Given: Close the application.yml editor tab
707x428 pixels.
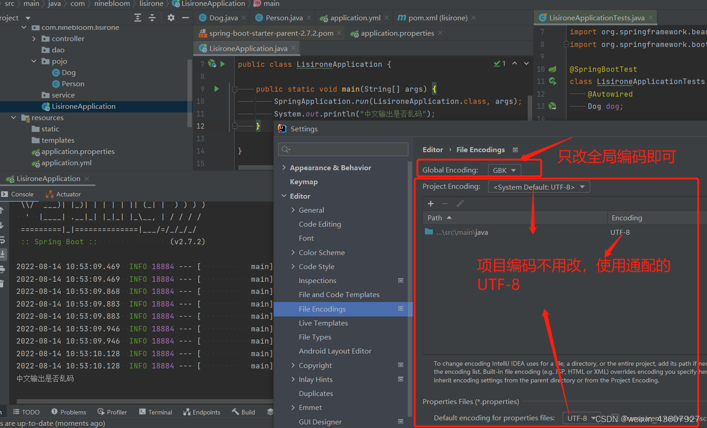Looking at the screenshot, I should (386, 18).
